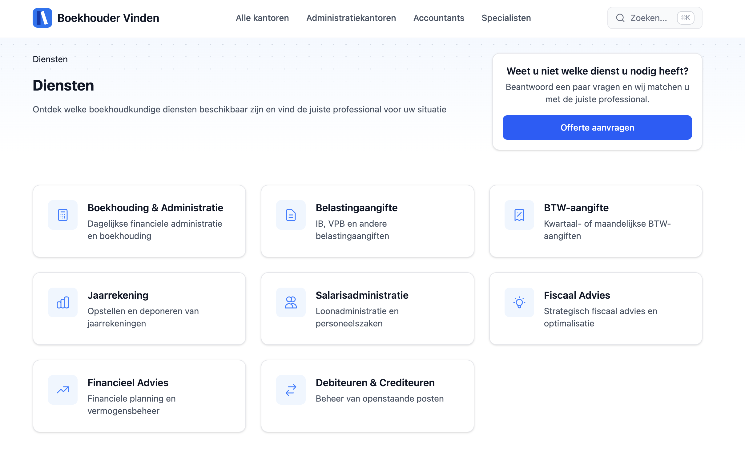Screen dimensions: 745x457
Task: Select the receipt icon on BTW-aangifte card
Action: 519,215
